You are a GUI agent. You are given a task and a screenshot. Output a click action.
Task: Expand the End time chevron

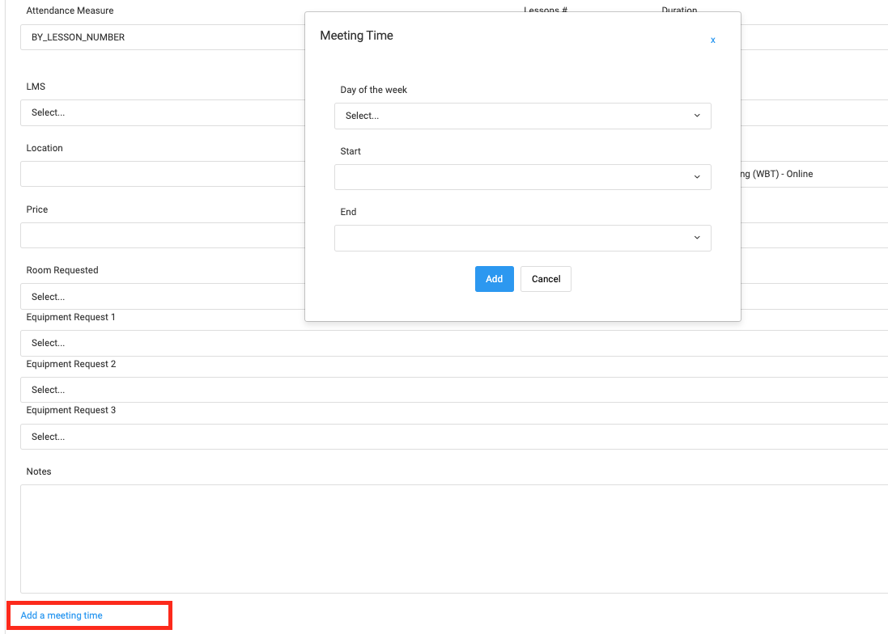(696, 238)
